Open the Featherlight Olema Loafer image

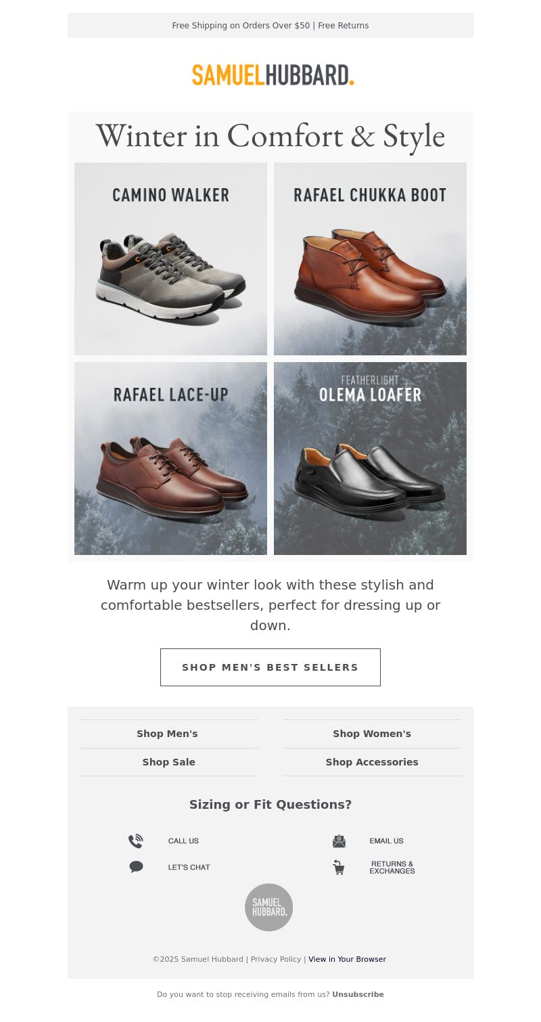click(x=370, y=458)
